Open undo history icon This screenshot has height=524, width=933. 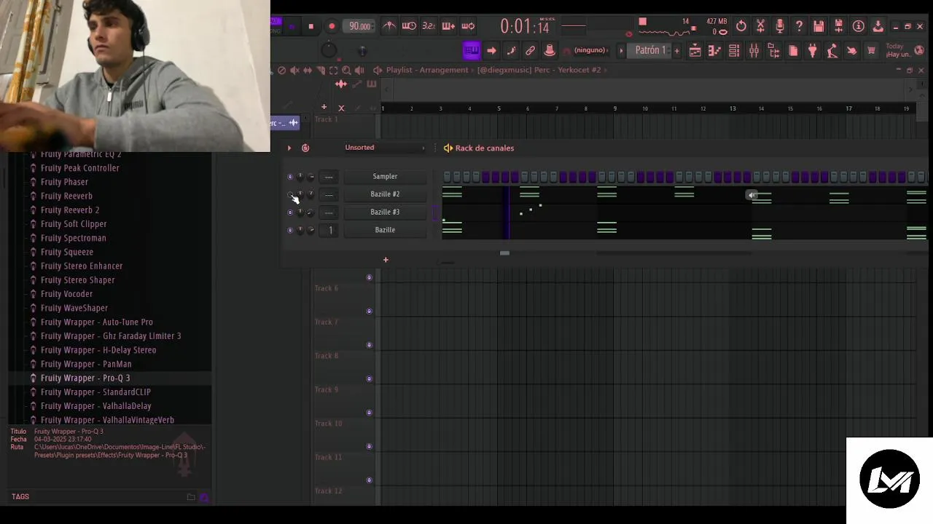pyautogui.click(x=741, y=26)
